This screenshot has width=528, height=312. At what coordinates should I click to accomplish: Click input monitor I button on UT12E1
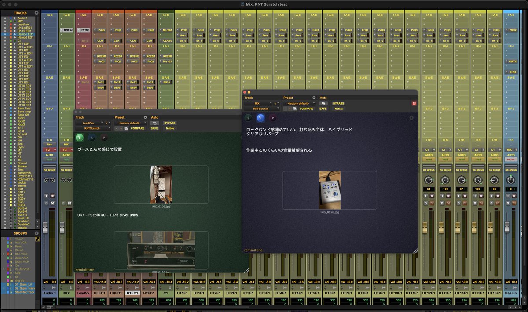[426, 196]
